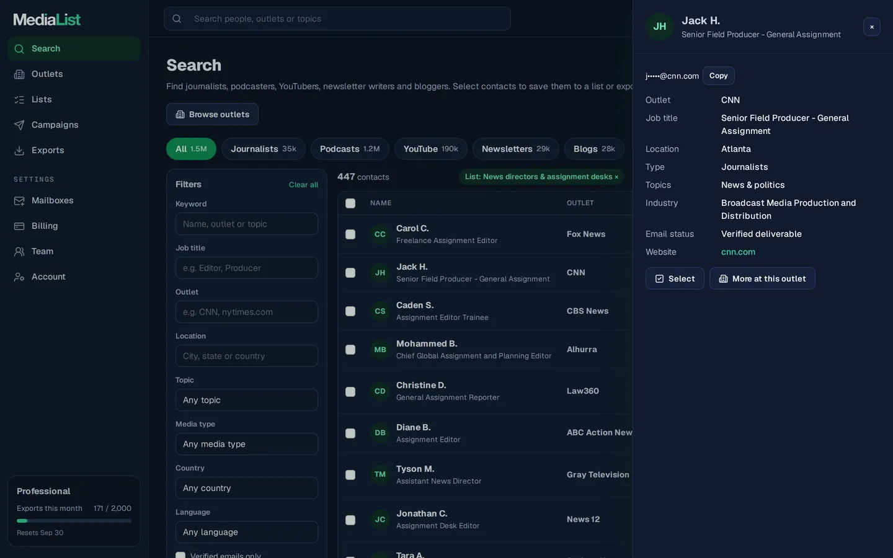This screenshot has width=893, height=558.
Task: Open the Any media type dropdown
Action: (247, 444)
